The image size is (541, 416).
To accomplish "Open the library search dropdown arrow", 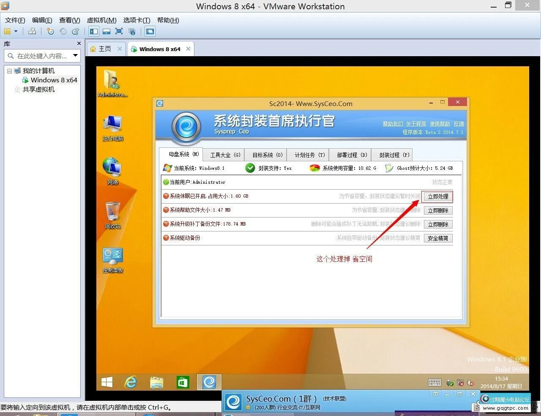I will pos(75,55).
